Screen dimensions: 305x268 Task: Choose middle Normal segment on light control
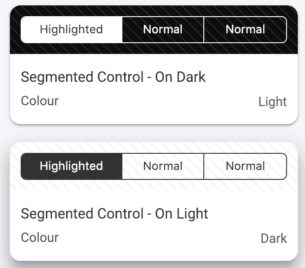pos(163,166)
